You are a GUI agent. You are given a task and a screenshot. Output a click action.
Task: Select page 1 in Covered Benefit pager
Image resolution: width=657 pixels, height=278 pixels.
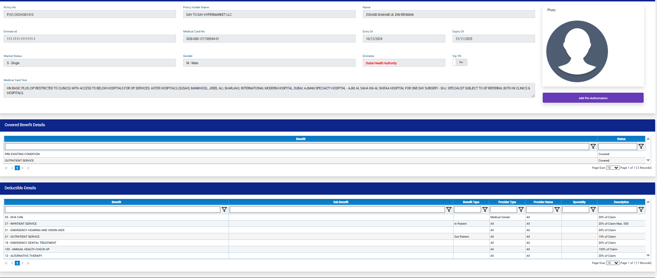17,168
